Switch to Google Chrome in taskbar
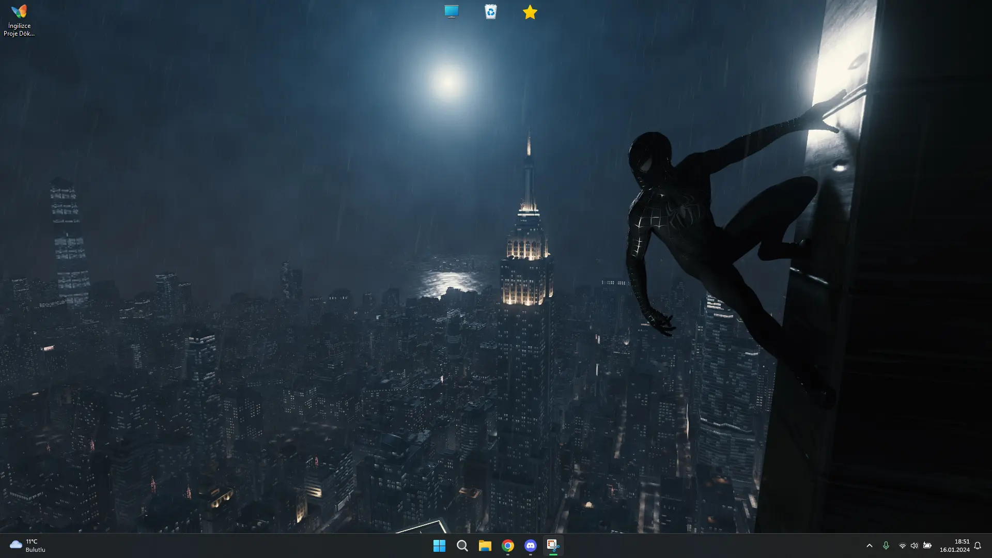 pos(508,546)
